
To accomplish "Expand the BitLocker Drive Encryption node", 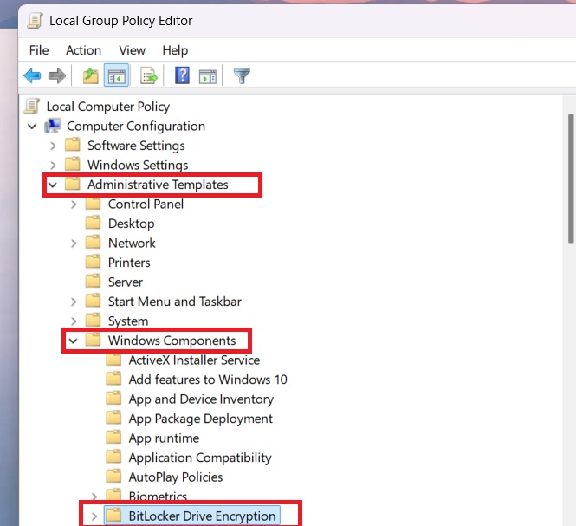I will pos(94,516).
